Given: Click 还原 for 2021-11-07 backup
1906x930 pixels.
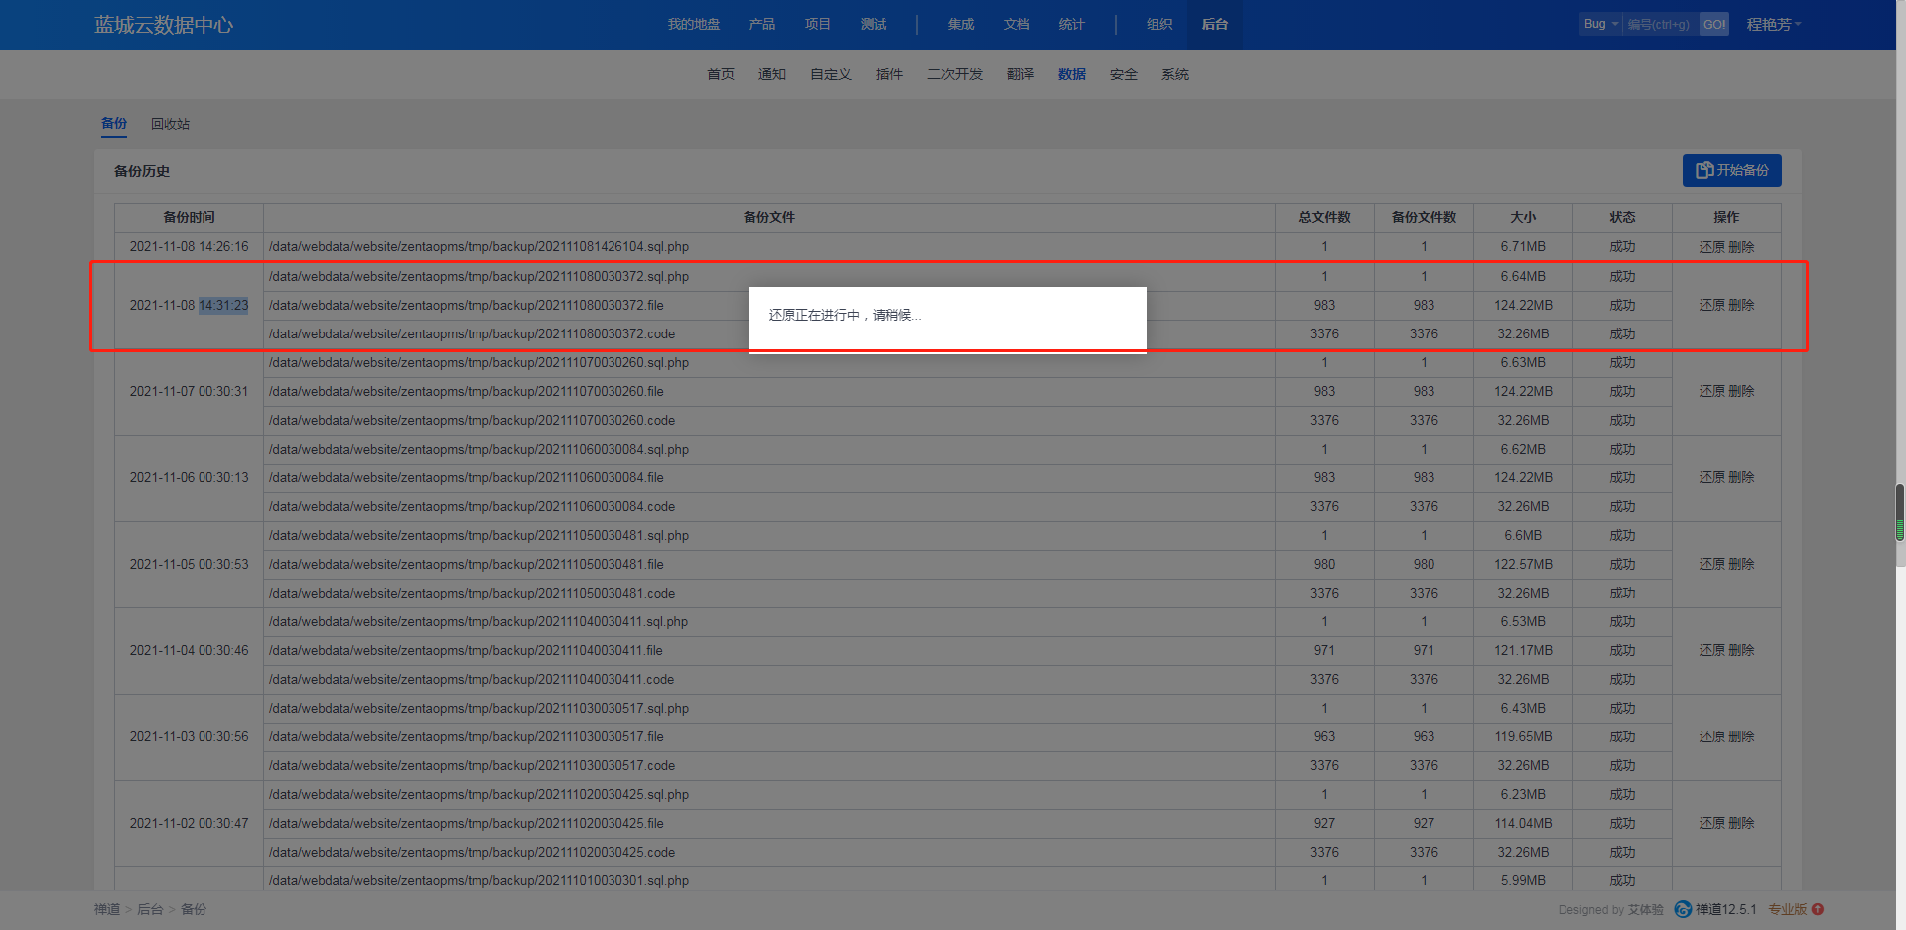Looking at the screenshot, I should coord(1711,391).
